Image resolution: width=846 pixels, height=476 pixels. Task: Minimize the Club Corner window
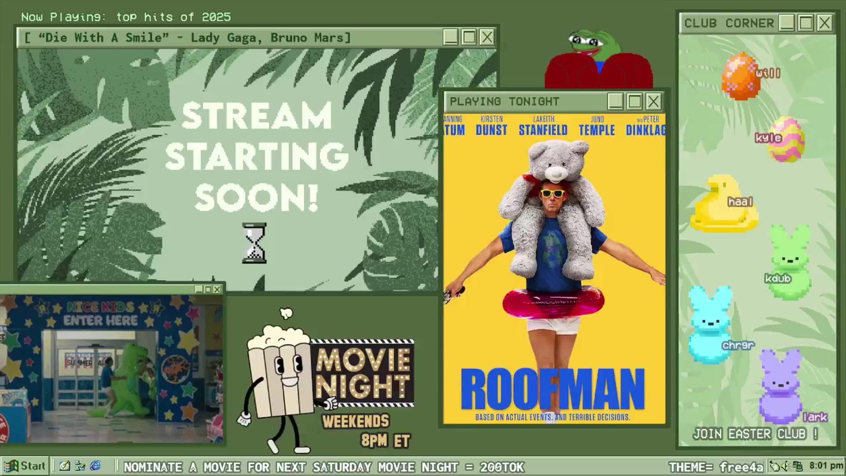tap(787, 23)
